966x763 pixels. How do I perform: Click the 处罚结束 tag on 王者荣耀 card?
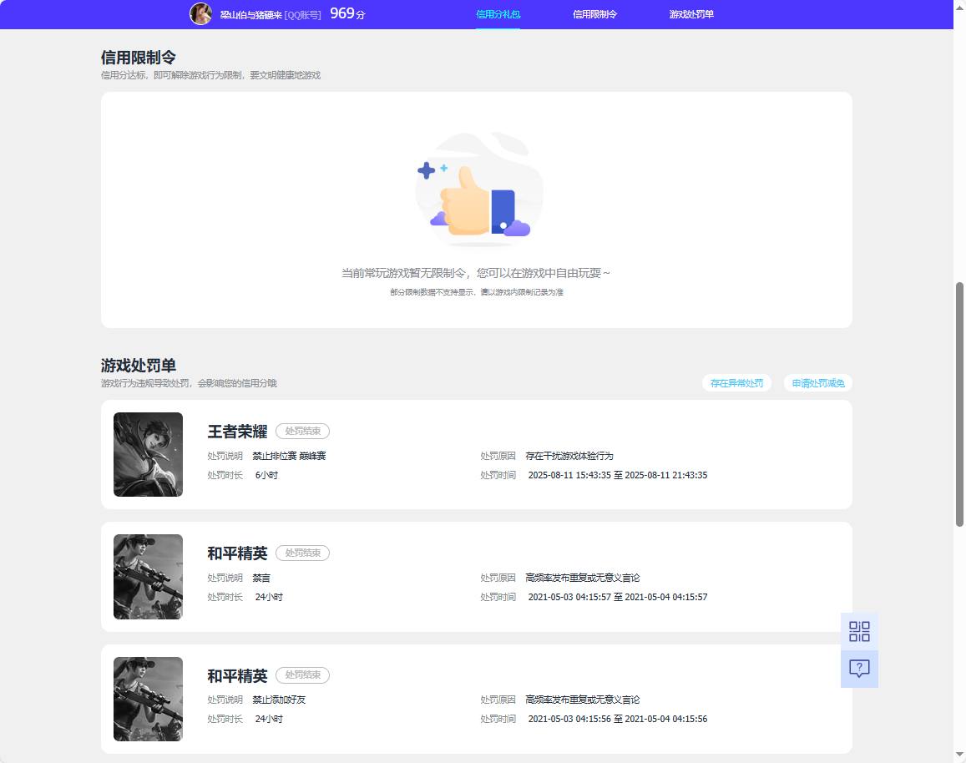[x=302, y=431]
